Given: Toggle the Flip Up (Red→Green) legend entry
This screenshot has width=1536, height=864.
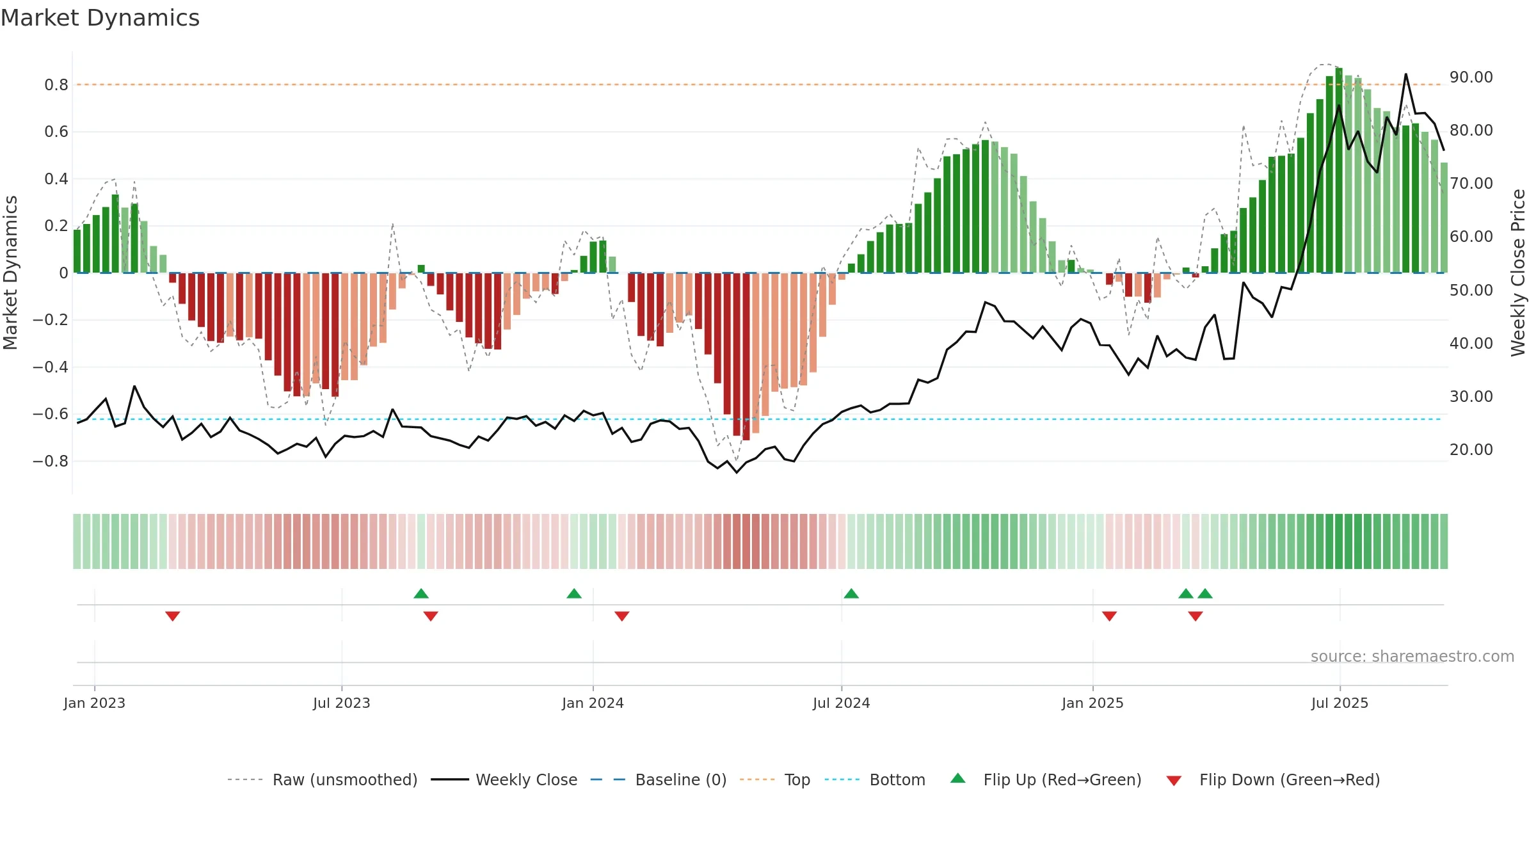Looking at the screenshot, I should [1046, 780].
